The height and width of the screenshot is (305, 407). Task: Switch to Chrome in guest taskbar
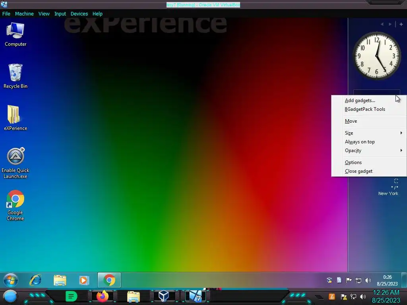(109, 280)
